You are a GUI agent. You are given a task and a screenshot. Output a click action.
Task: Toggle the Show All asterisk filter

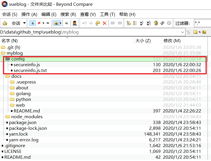click(x=33, y=23)
